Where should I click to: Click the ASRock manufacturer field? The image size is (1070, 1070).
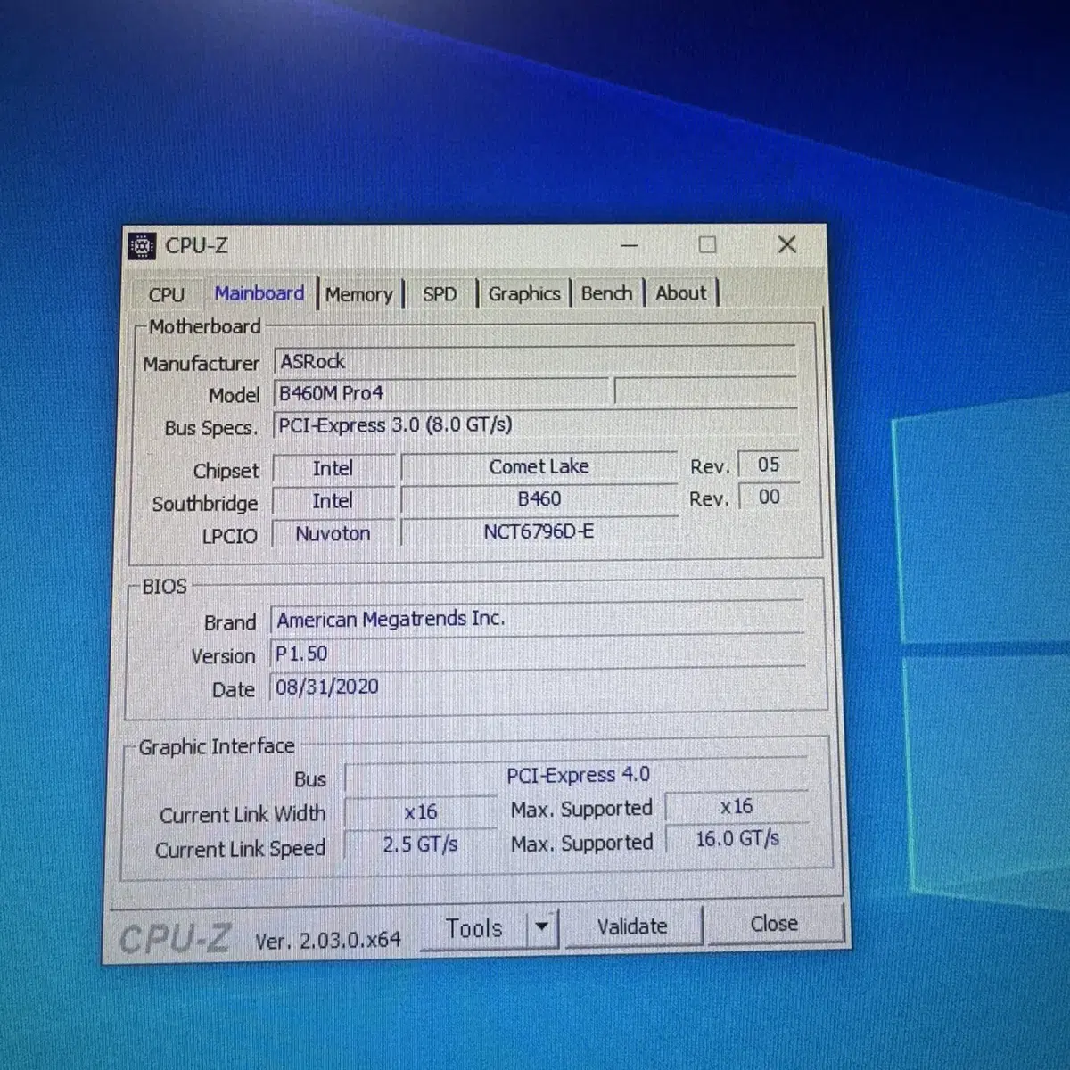[534, 360]
